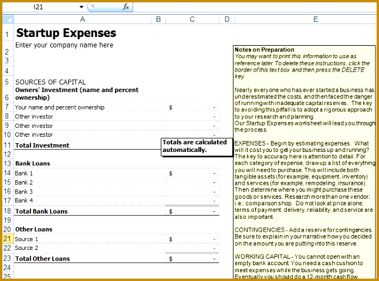The width and height of the screenshot is (379, 281).
Task: Click inside the formula bar
Action: pos(255,7)
